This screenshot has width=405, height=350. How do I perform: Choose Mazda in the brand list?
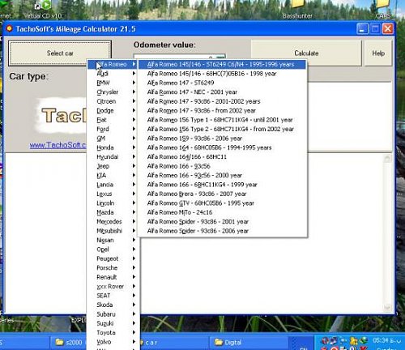point(113,212)
